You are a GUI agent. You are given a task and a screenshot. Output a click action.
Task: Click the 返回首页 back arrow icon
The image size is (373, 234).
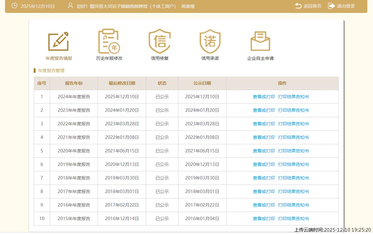coord(298,6)
